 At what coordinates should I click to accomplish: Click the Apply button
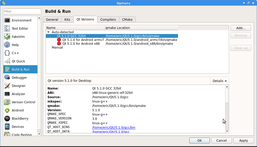[x=243, y=140]
